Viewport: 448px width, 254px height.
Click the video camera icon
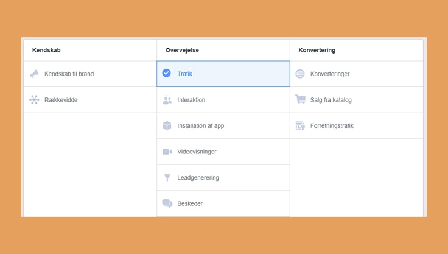167,152
